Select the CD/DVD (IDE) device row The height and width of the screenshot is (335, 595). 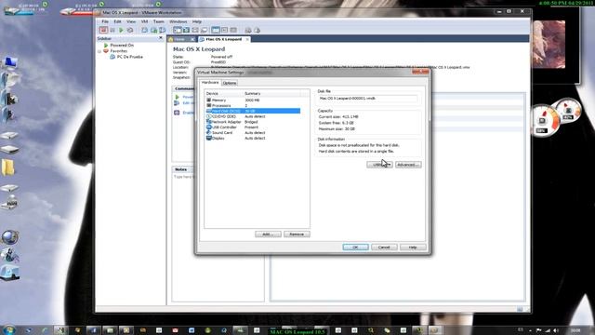tap(253, 116)
